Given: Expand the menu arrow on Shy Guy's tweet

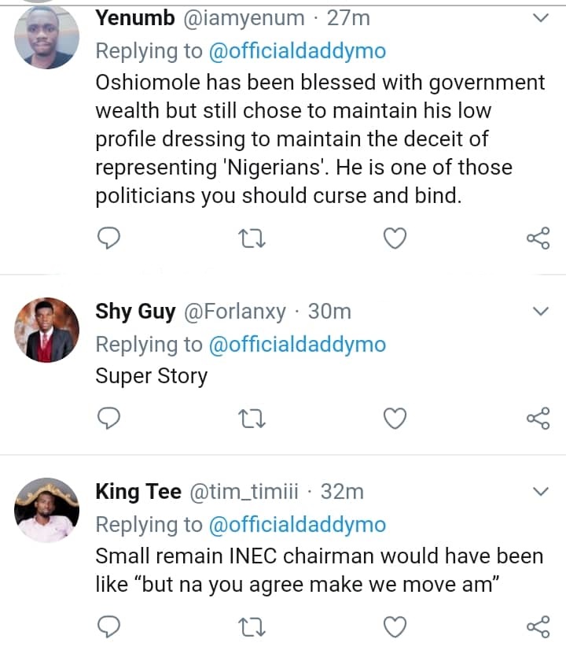Looking at the screenshot, I should (x=540, y=312).
